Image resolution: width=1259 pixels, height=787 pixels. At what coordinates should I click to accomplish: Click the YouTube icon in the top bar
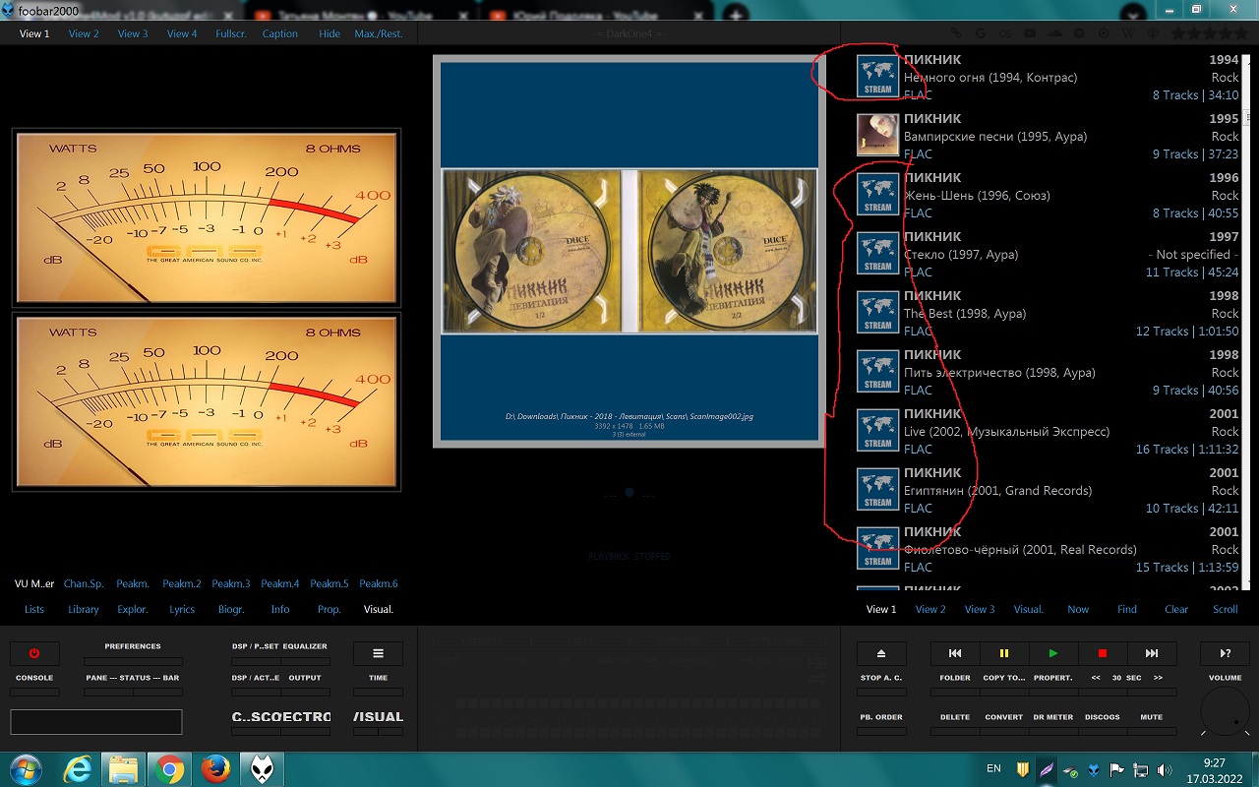point(1030,33)
